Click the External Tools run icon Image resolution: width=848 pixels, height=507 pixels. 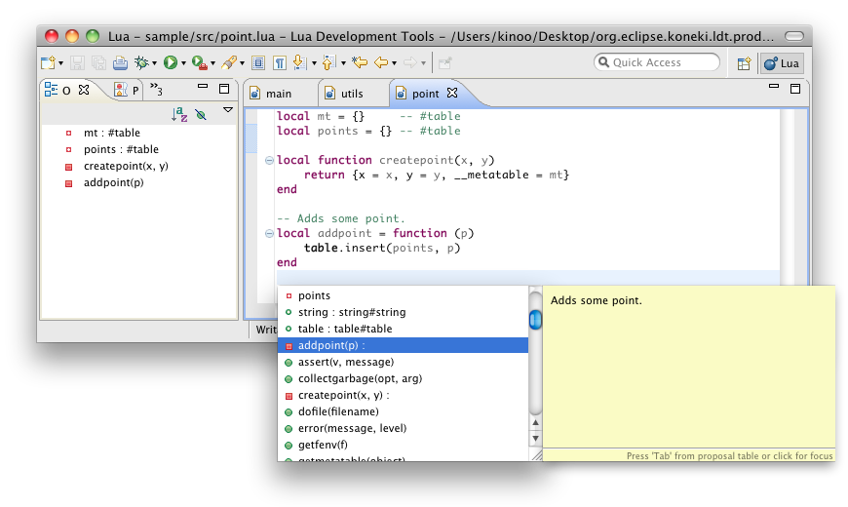200,62
